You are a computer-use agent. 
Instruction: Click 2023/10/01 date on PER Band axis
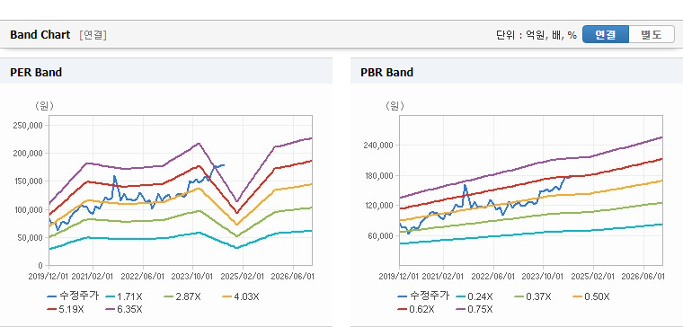(x=192, y=277)
